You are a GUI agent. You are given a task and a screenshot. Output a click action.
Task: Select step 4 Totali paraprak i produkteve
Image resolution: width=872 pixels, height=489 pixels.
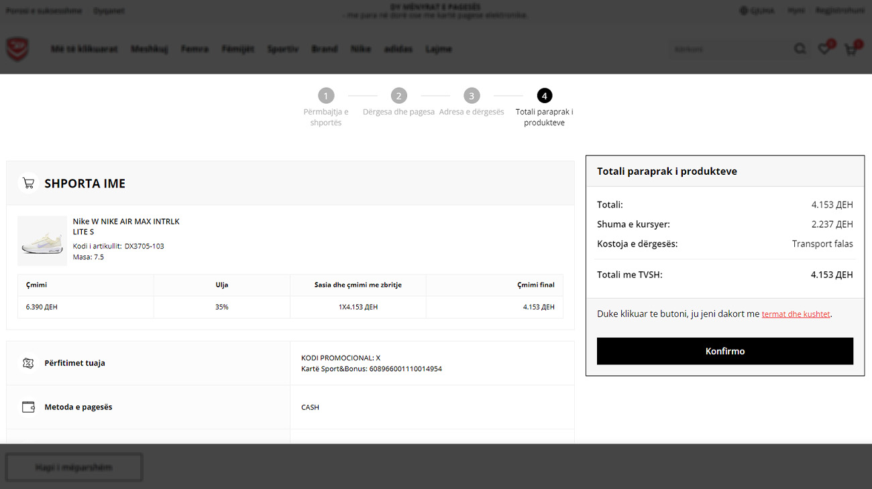544,96
